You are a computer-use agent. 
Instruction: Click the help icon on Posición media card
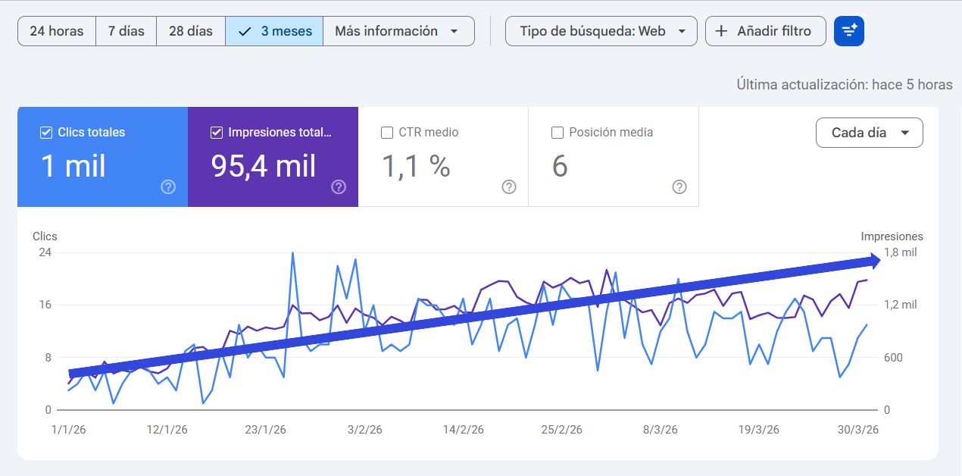tap(679, 187)
